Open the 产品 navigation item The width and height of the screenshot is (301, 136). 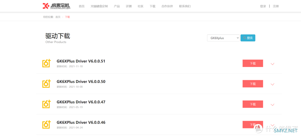coord(117,6)
